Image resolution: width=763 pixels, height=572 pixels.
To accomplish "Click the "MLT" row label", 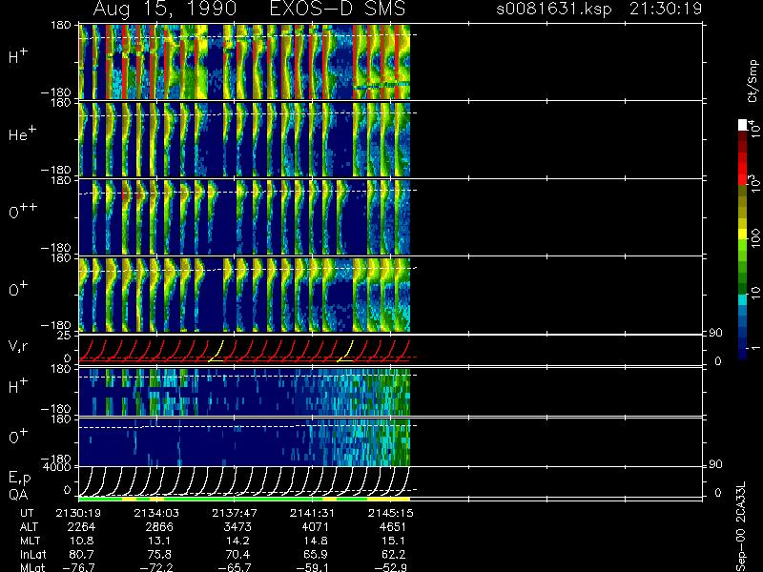I will 30,541.
